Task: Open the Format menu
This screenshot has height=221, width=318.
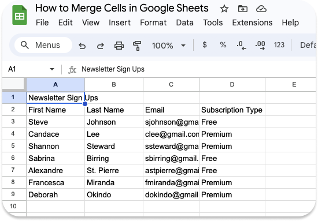Action: (x=153, y=23)
